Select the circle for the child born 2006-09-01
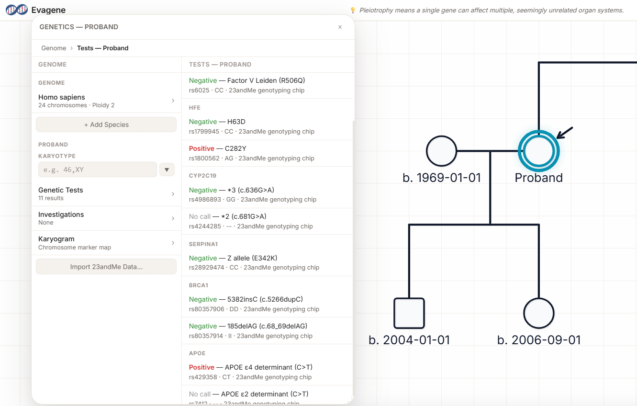This screenshot has width=637, height=406. pyautogui.click(x=538, y=313)
